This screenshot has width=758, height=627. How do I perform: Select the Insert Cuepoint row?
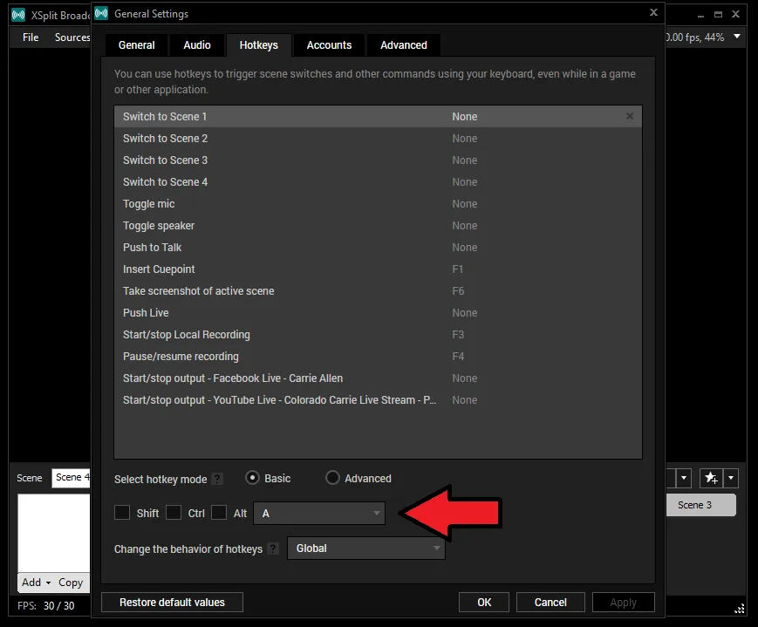(378, 269)
